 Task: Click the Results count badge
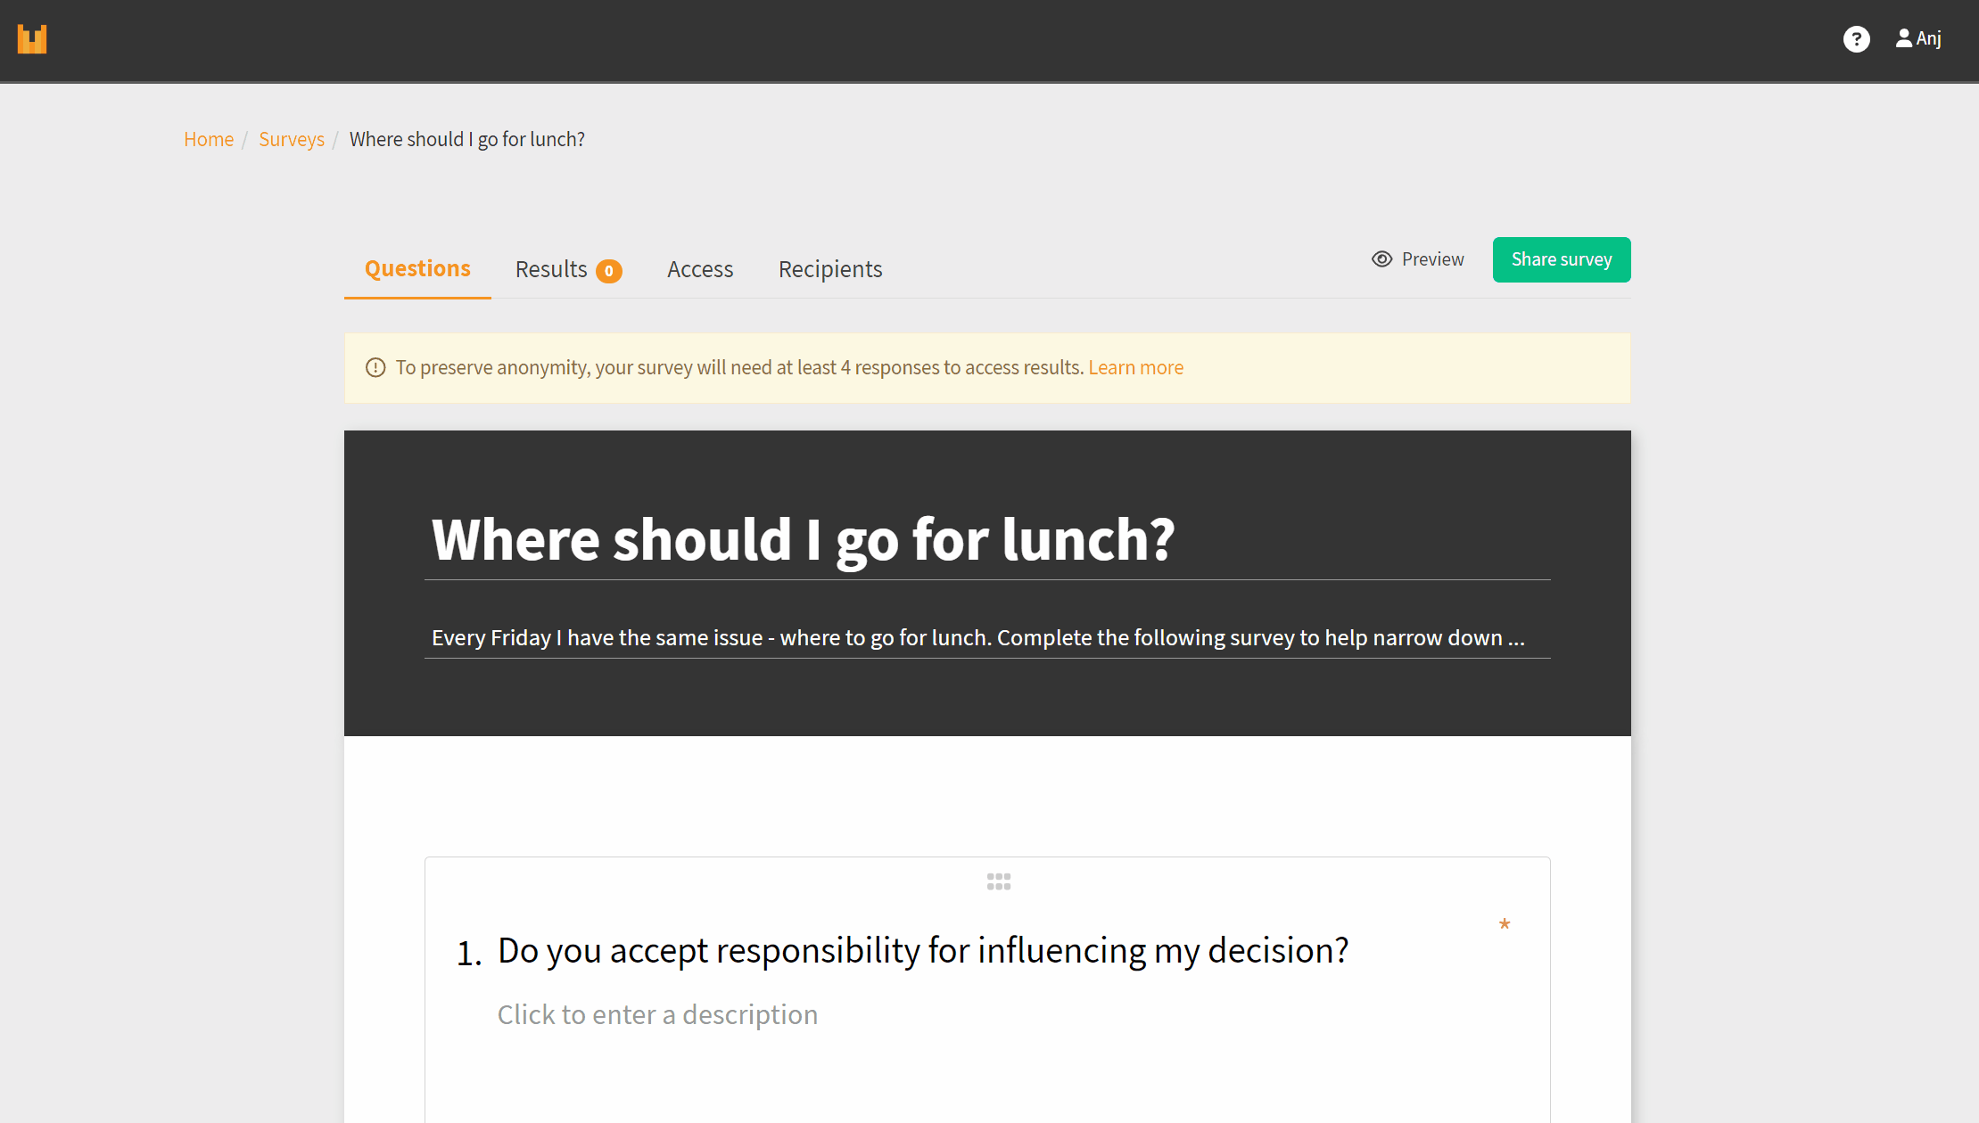(609, 271)
